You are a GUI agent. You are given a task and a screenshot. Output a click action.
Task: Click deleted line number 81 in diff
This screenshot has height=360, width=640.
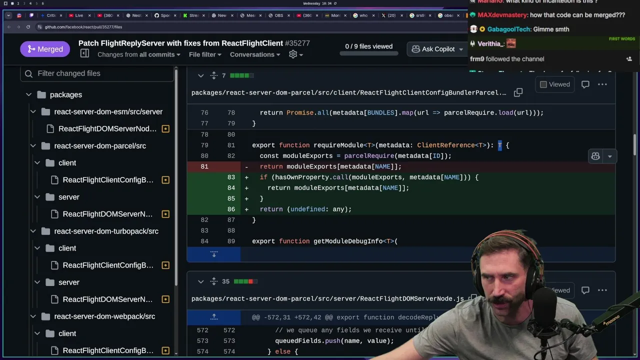pyautogui.click(x=204, y=166)
